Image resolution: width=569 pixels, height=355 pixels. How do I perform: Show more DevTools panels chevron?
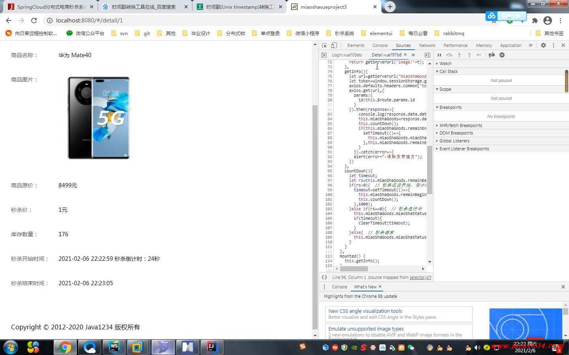point(531,45)
